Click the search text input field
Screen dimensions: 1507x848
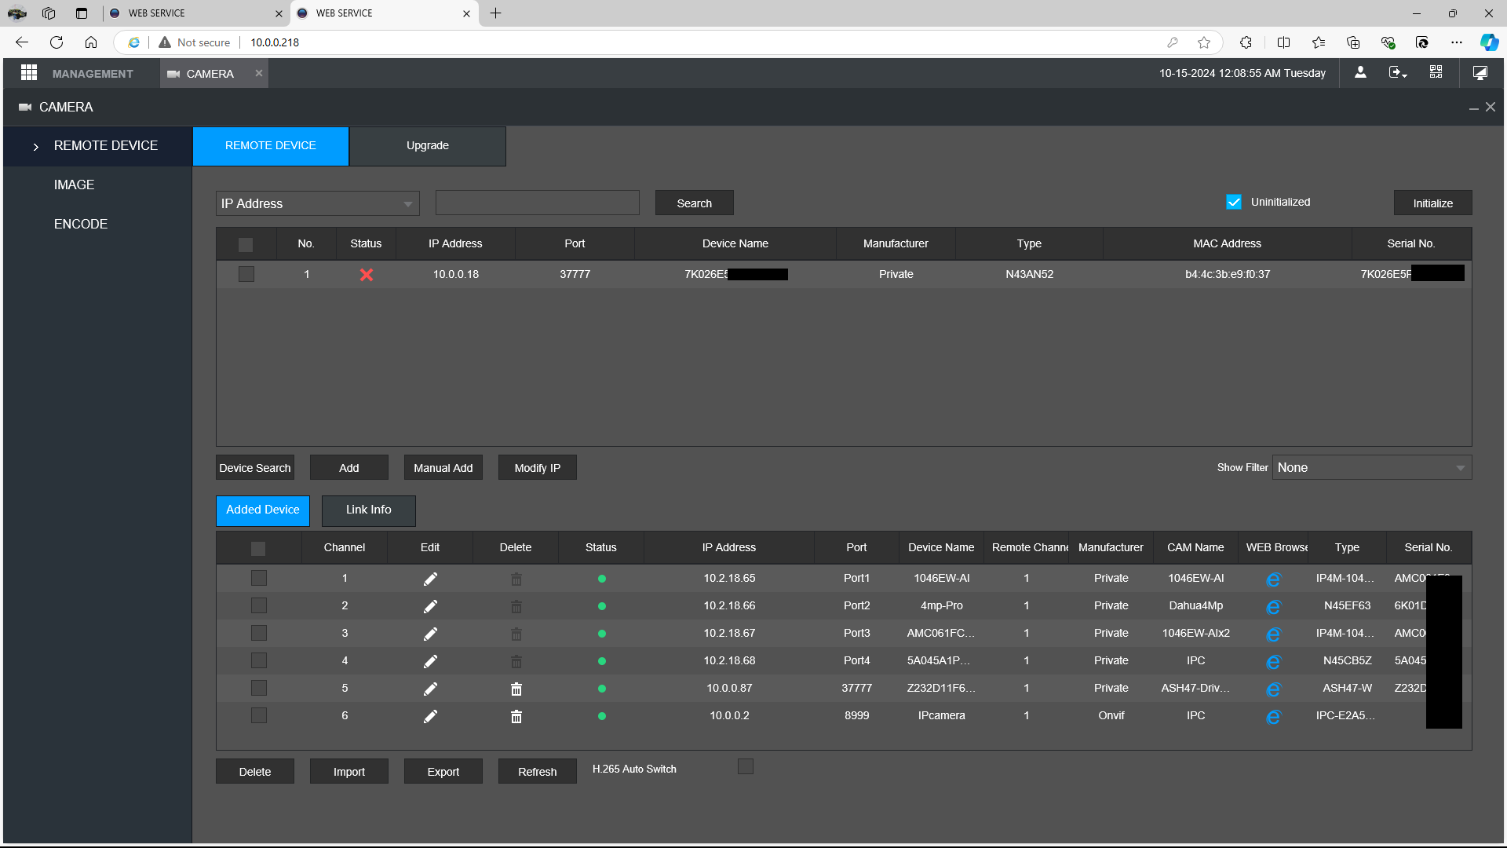click(x=538, y=203)
